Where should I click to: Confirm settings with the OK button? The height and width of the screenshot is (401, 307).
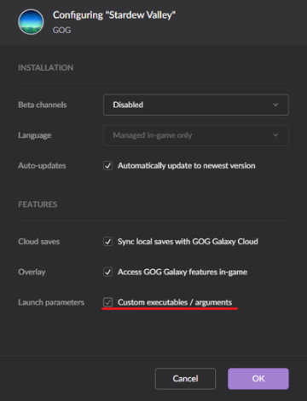(258, 379)
